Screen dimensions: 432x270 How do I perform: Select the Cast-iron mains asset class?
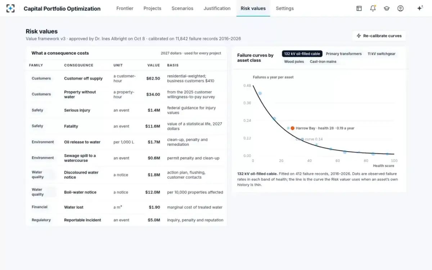tap(323, 62)
